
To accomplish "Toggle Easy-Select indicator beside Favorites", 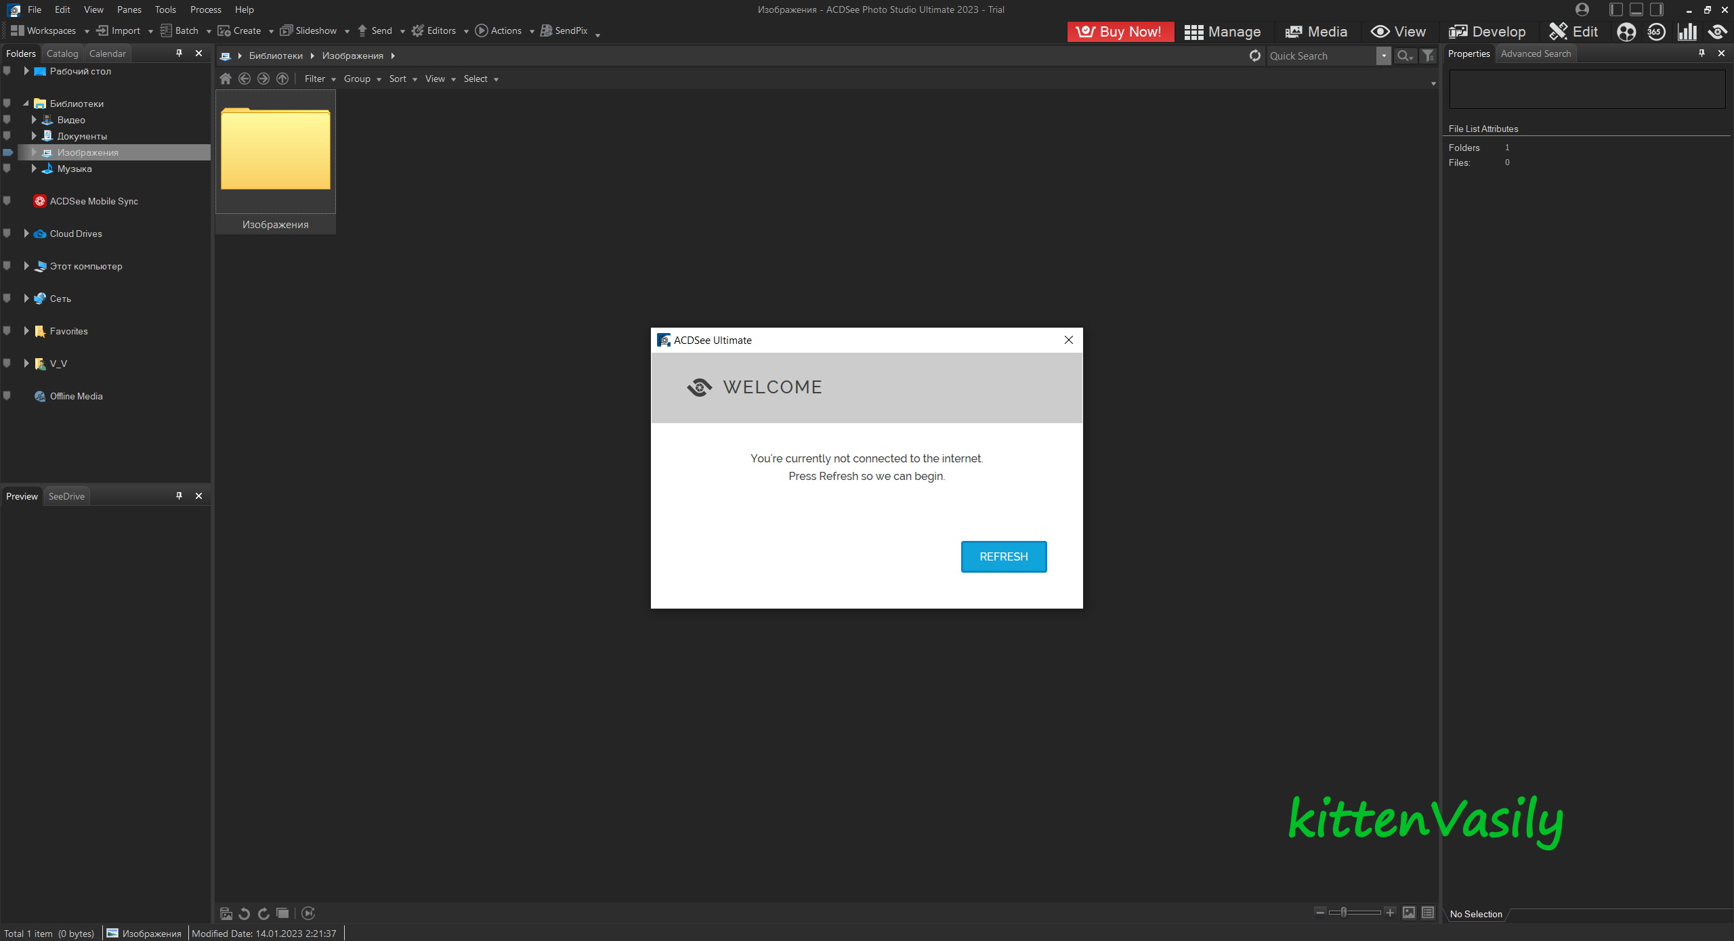I will coord(7,330).
